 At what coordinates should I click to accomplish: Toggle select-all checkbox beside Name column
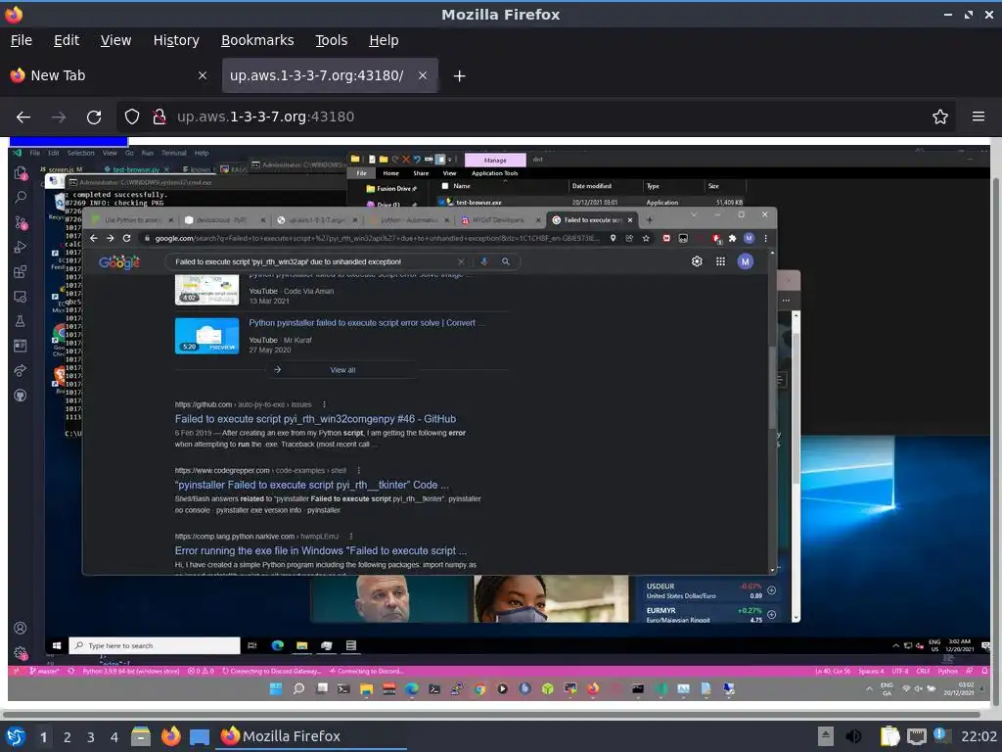pos(445,186)
